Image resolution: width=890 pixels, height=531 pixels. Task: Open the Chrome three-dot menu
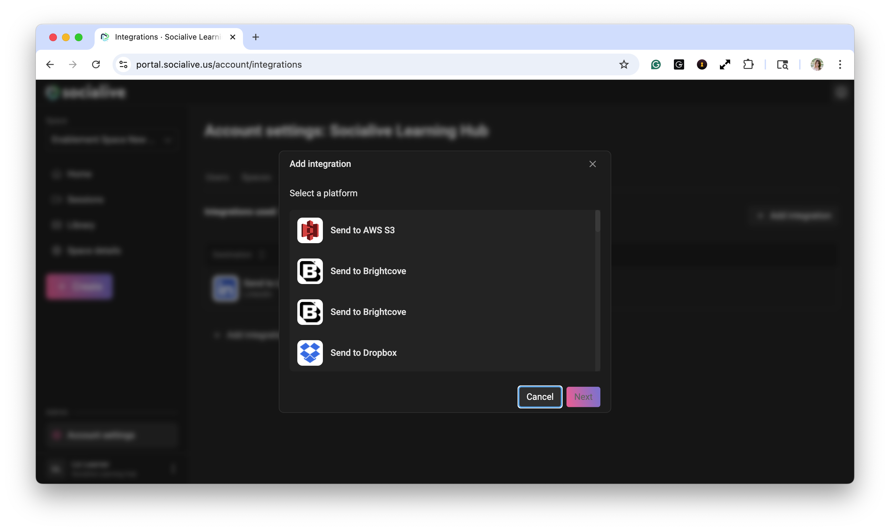click(840, 64)
